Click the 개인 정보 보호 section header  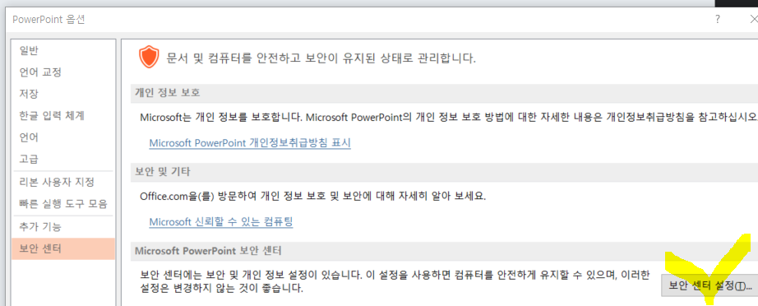click(444, 93)
